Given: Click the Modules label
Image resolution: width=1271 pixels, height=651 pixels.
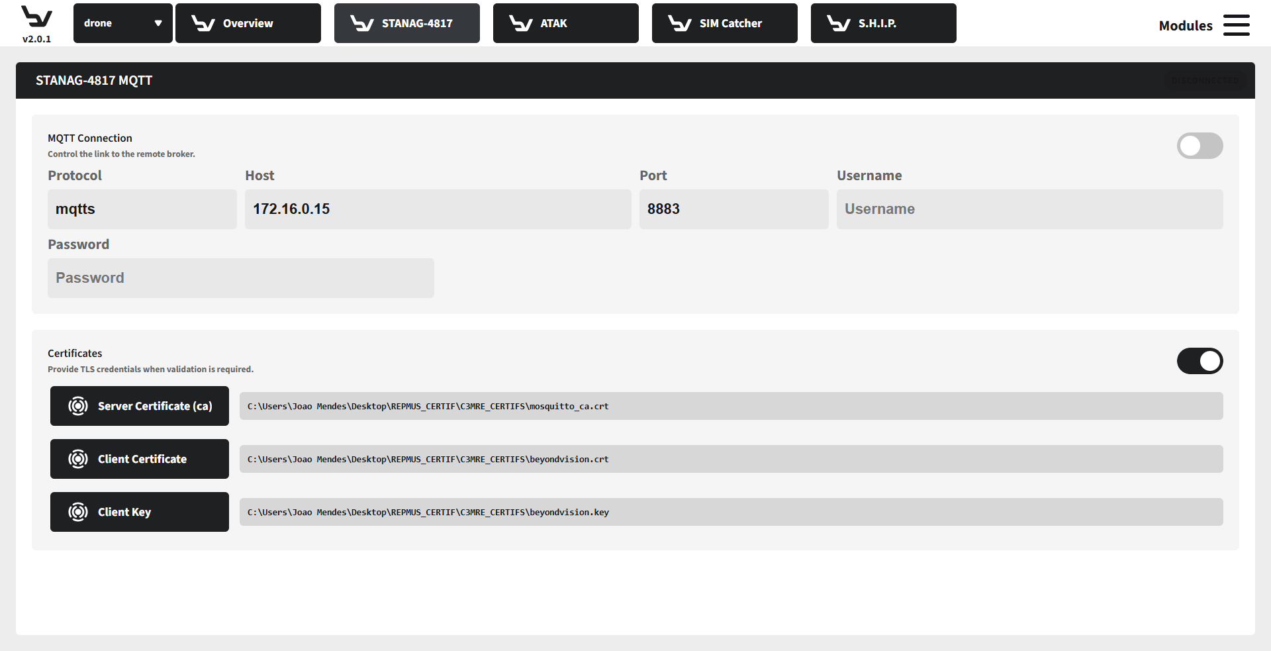Looking at the screenshot, I should (x=1185, y=26).
